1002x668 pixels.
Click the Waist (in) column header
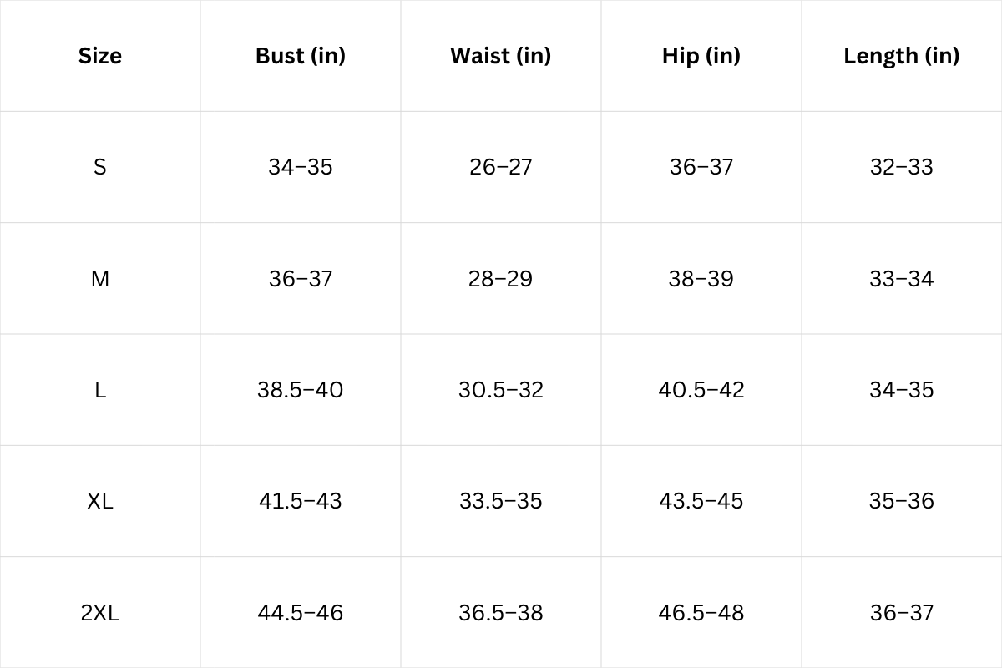pyautogui.click(x=501, y=56)
